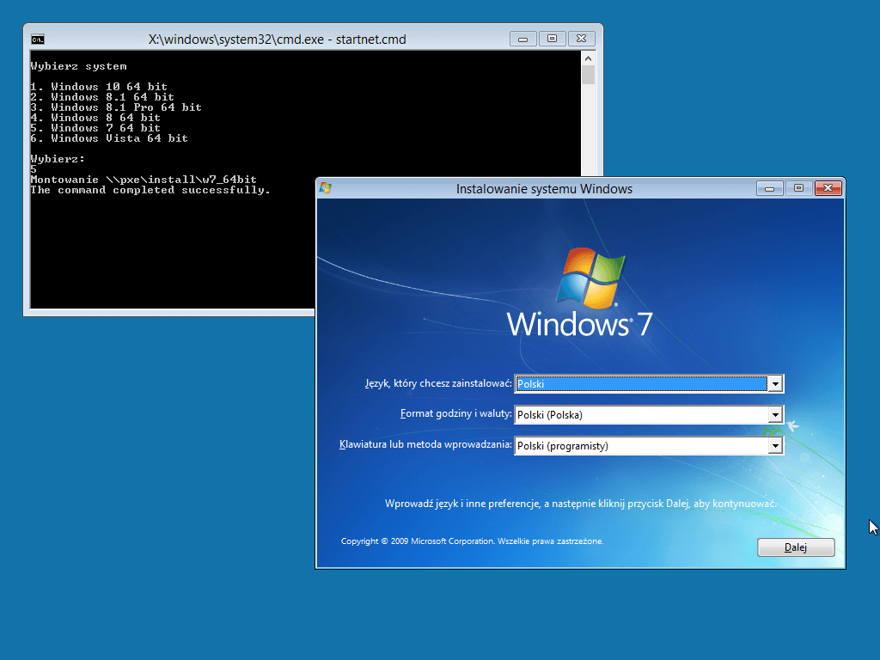Click the 'Windows 10 64 bit' line in cmd

click(99, 87)
